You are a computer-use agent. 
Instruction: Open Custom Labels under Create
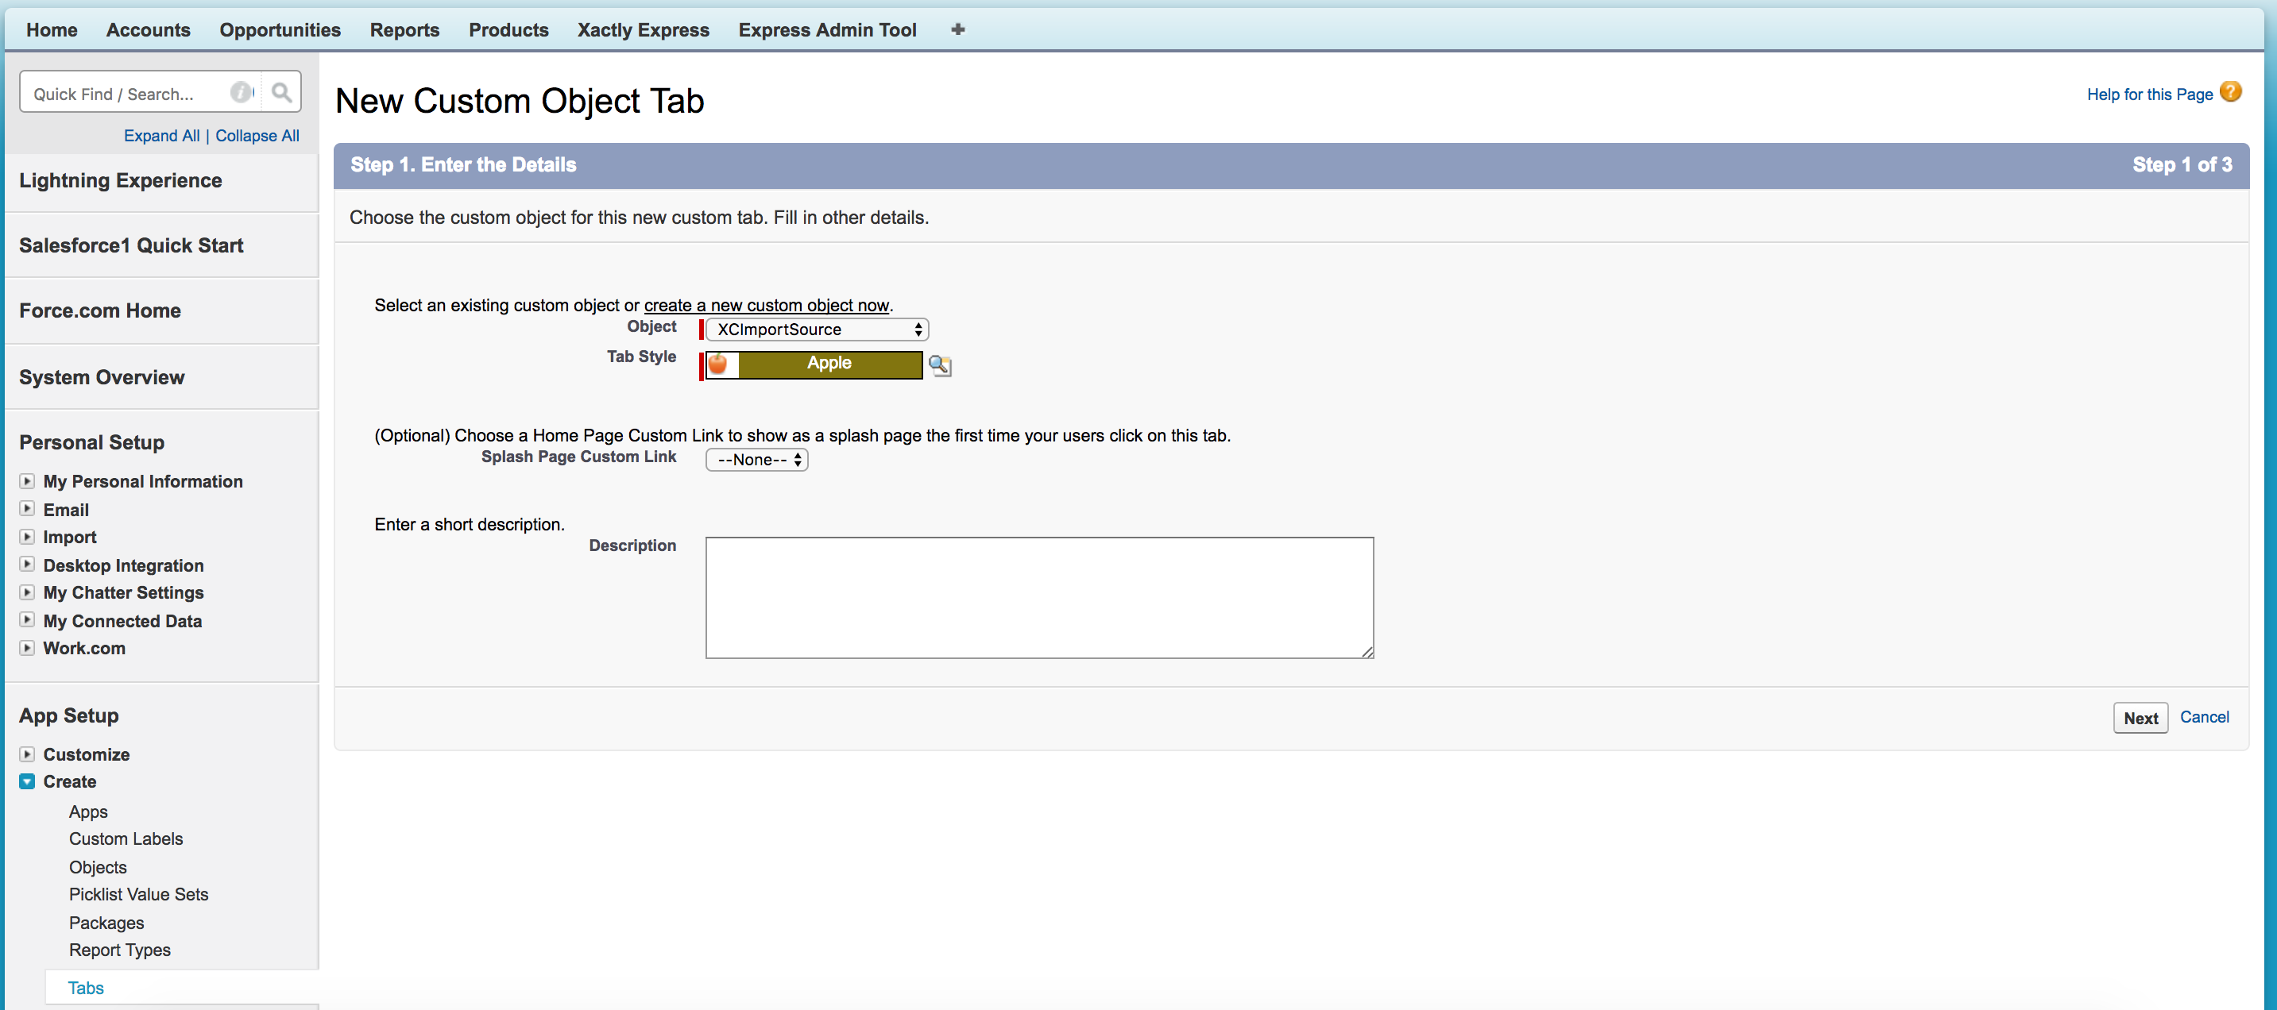click(x=126, y=838)
